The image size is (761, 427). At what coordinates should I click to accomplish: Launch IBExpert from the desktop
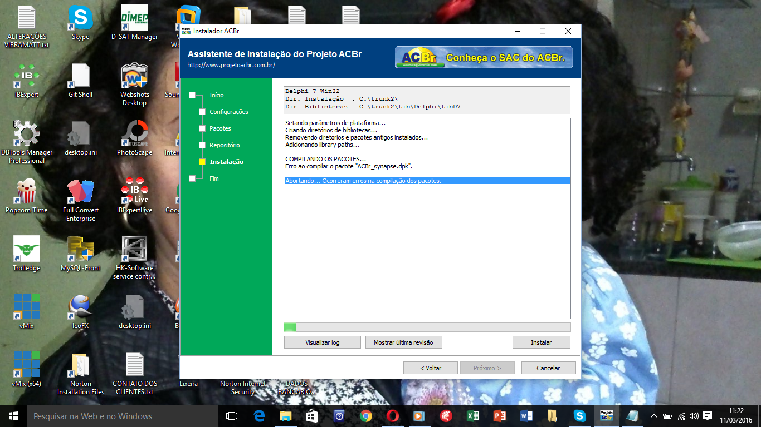coord(27,81)
